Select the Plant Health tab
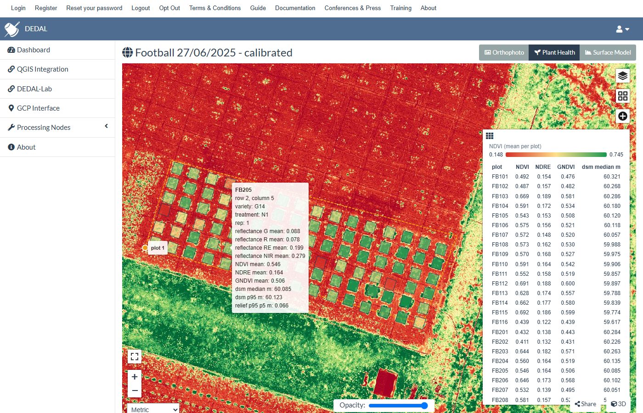This screenshot has height=413, width=643. pos(554,52)
